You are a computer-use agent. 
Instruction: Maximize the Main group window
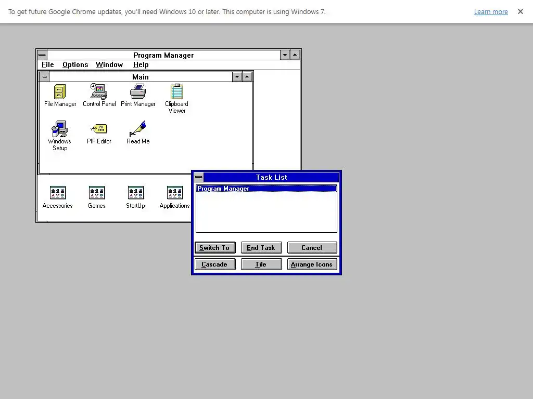[247, 77]
